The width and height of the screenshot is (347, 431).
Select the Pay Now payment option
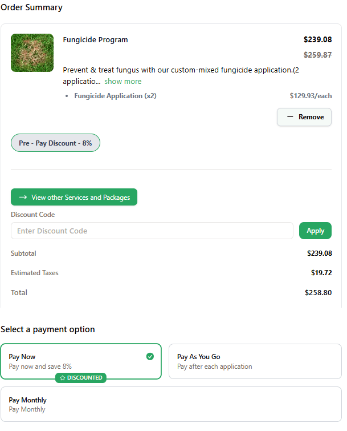click(81, 361)
